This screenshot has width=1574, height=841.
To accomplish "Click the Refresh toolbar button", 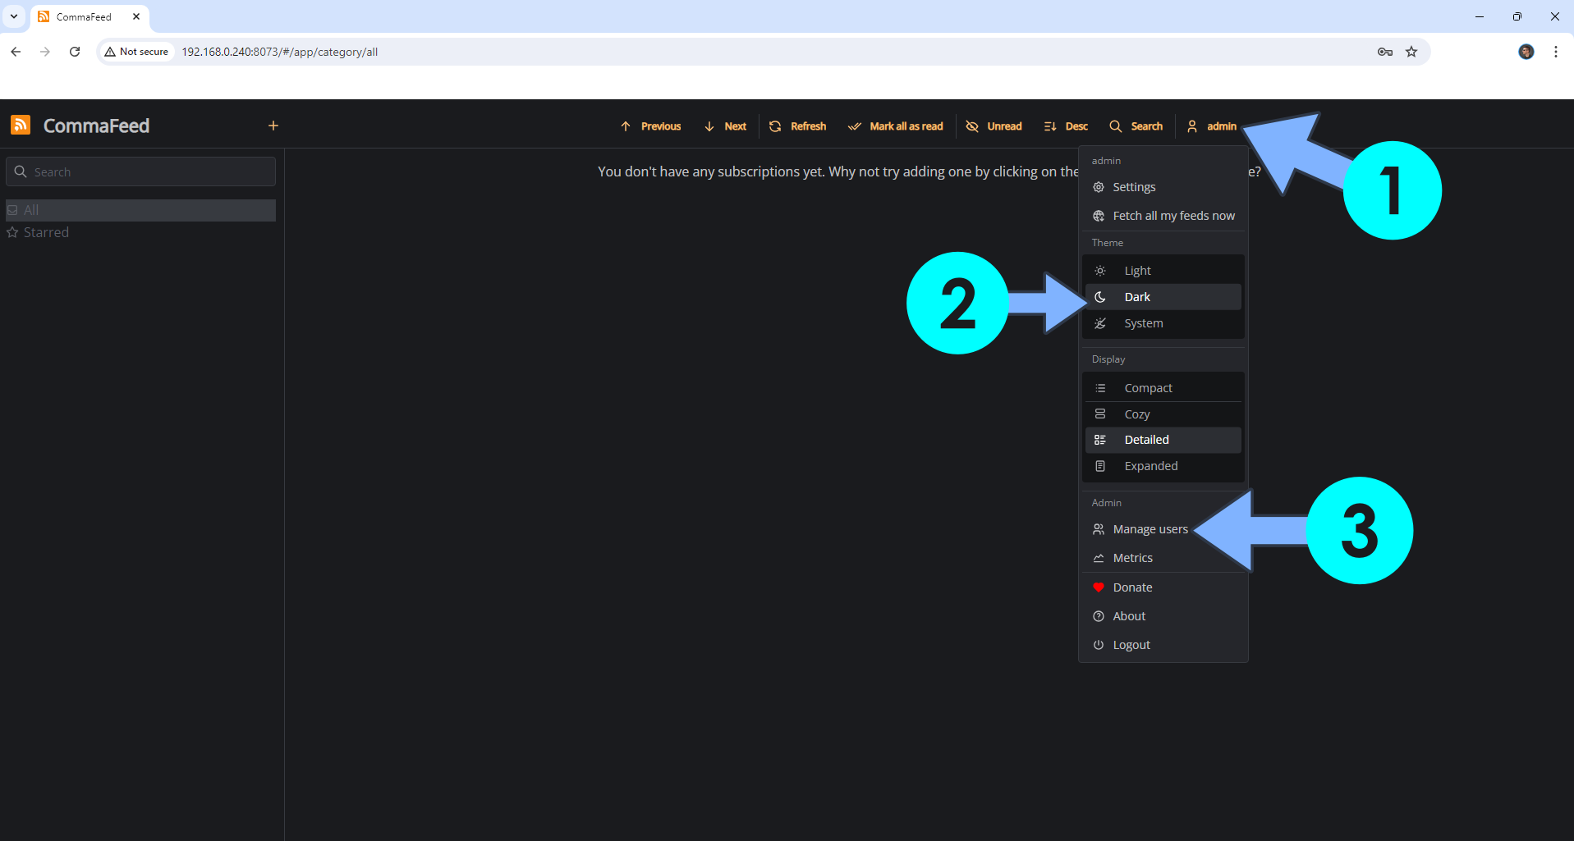I will click(797, 126).
